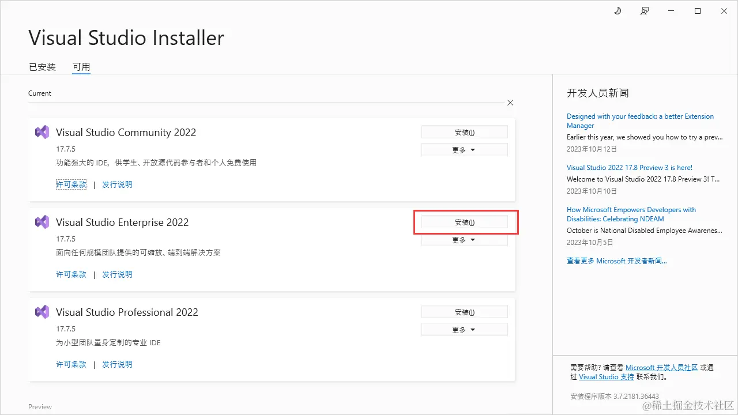The image size is (738, 415).
Task: Close the Visual Studio Installer window
Action: click(x=724, y=11)
